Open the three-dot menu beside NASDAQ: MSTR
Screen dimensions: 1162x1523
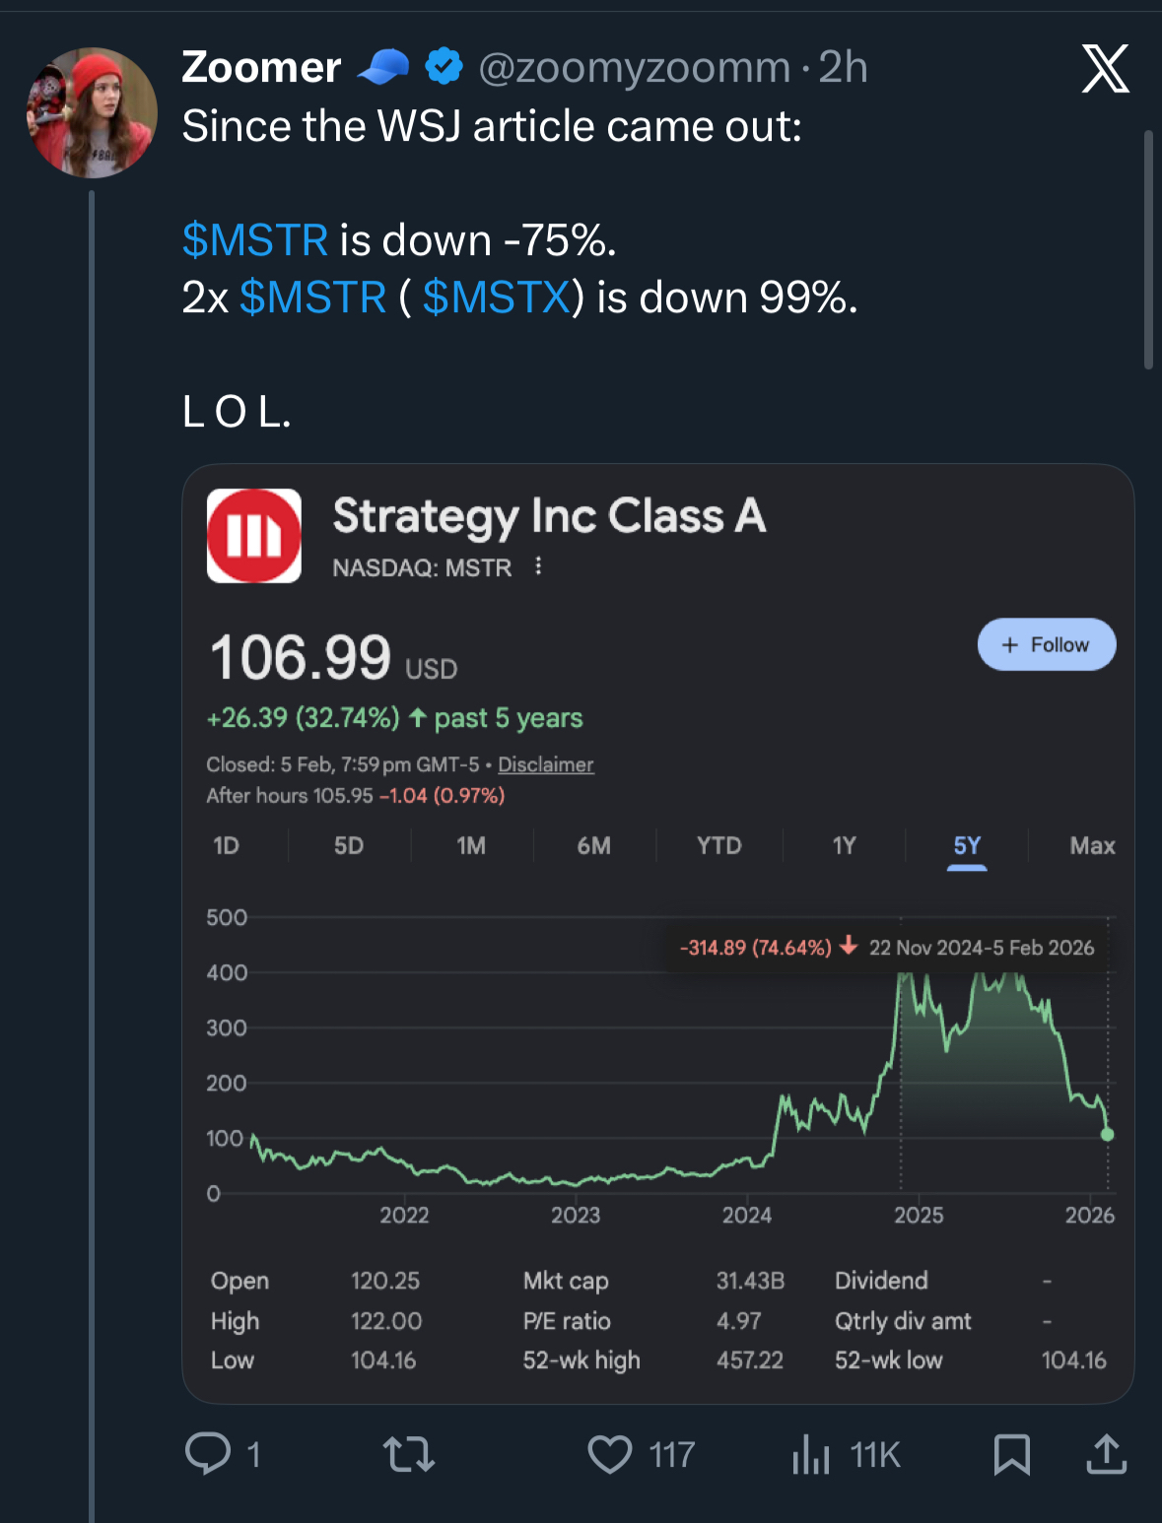(538, 566)
